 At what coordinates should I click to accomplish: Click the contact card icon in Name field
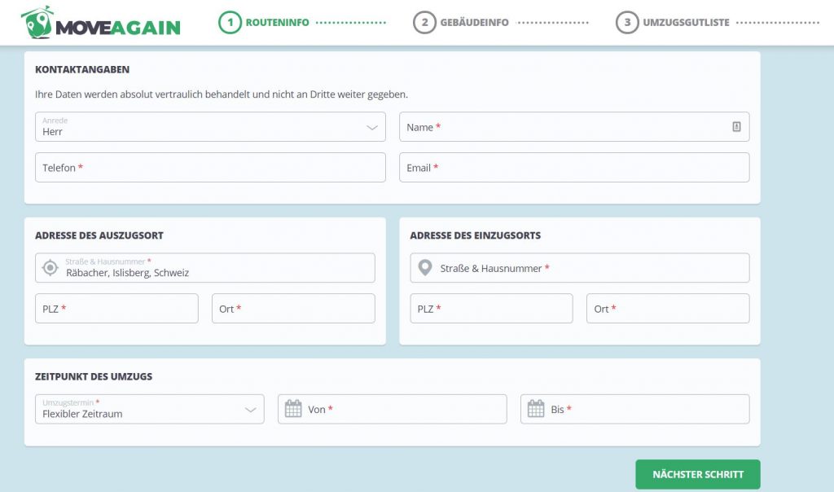(x=736, y=126)
